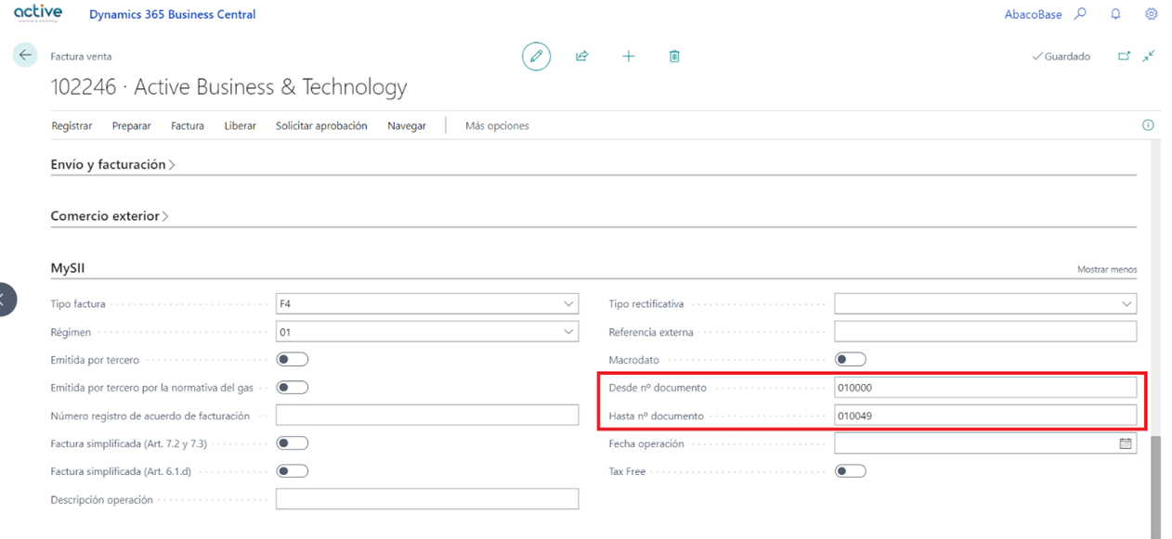Image resolution: width=1172 pixels, height=539 pixels.
Task: Click the Guardado status indicator
Action: tap(1061, 57)
